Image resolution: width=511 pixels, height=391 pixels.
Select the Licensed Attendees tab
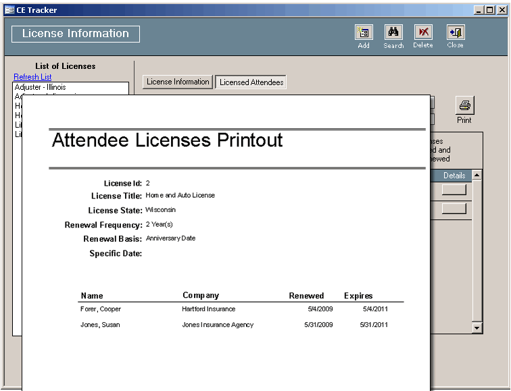251,82
